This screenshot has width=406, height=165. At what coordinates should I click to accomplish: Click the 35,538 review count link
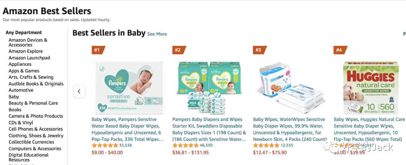[x=126, y=145]
